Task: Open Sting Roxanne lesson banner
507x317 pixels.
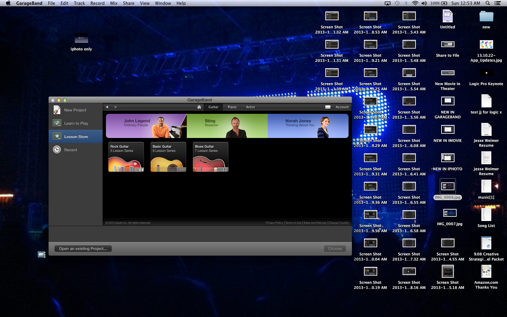Action: pyautogui.click(x=227, y=126)
